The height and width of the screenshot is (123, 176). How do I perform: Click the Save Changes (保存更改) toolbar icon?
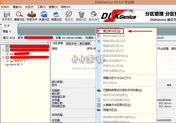[7, 16]
